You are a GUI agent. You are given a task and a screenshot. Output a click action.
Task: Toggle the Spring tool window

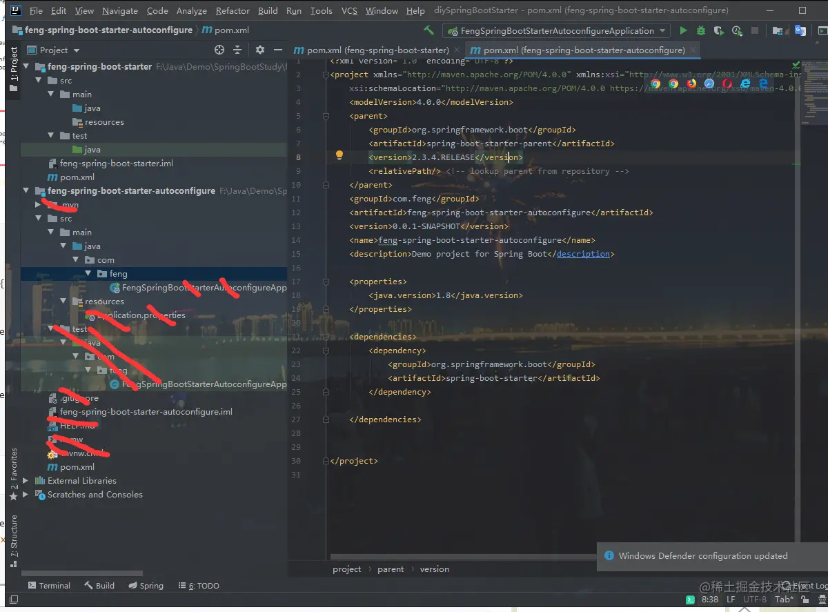(146, 585)
